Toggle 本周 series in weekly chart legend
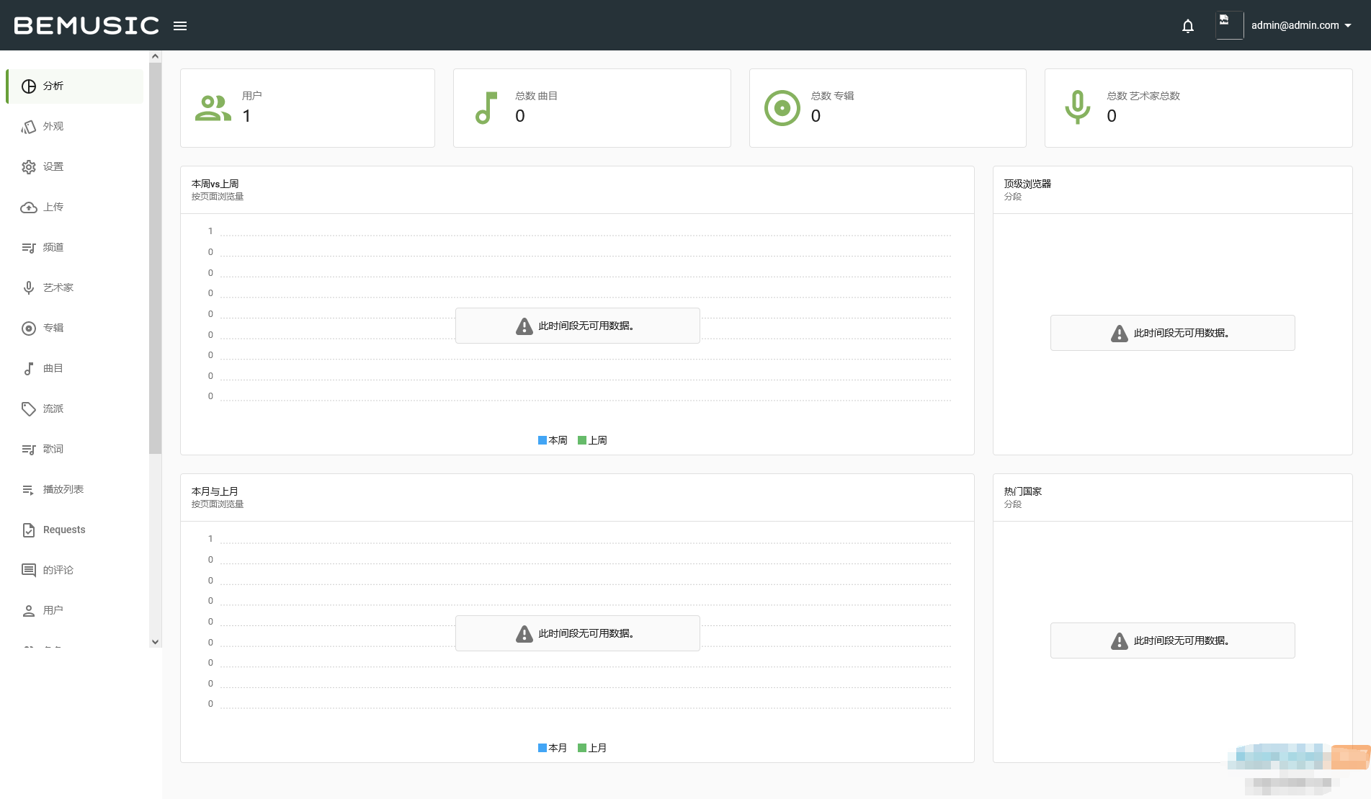 [x=553, y=440]
